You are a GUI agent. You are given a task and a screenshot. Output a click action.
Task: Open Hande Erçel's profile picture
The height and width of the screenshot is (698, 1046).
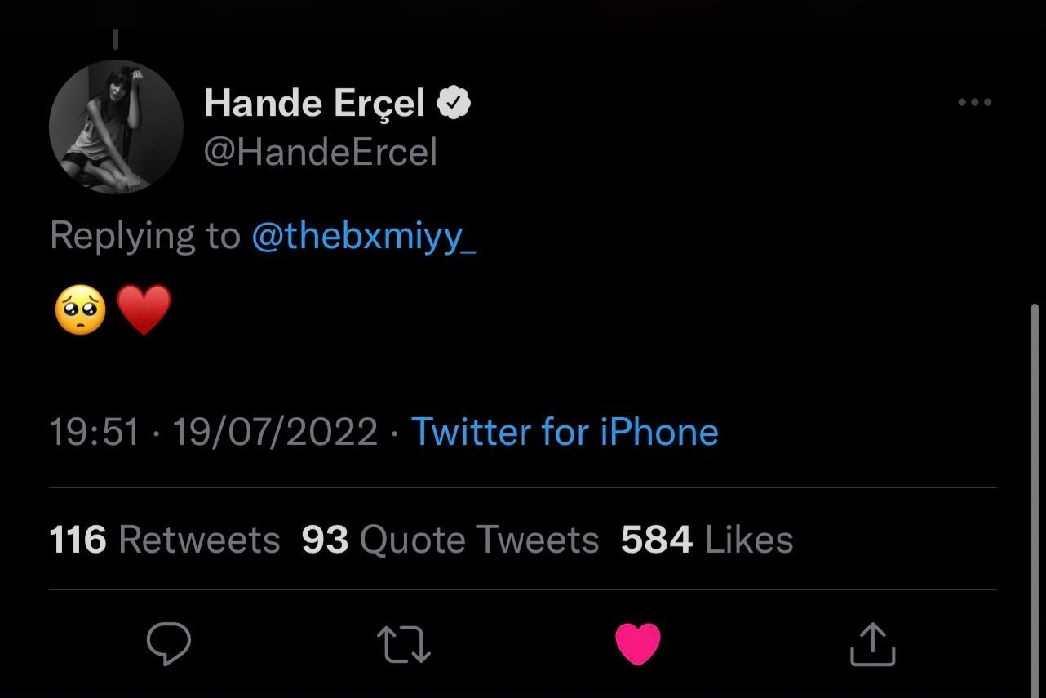click(x=116, y=127)
